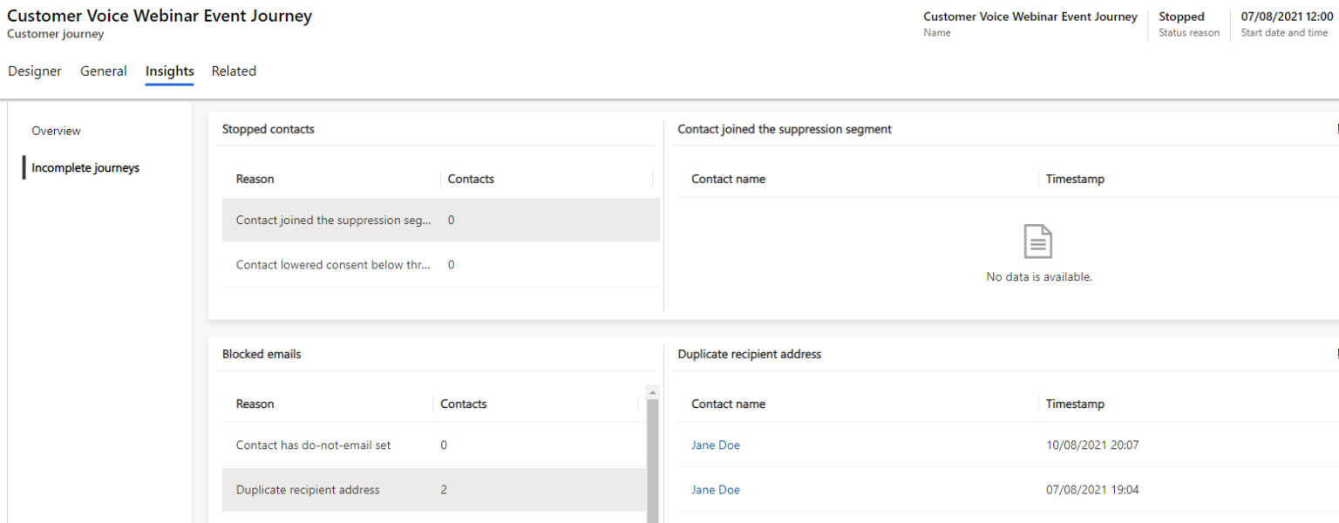Image resolution: width=1339 pixels, height=523 pixels.
Task: Click Timestamp header in suppression segment panel
Action: pos(1075,179)
